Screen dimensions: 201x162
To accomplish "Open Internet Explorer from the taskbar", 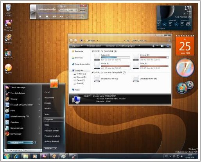I will point(16,156).
